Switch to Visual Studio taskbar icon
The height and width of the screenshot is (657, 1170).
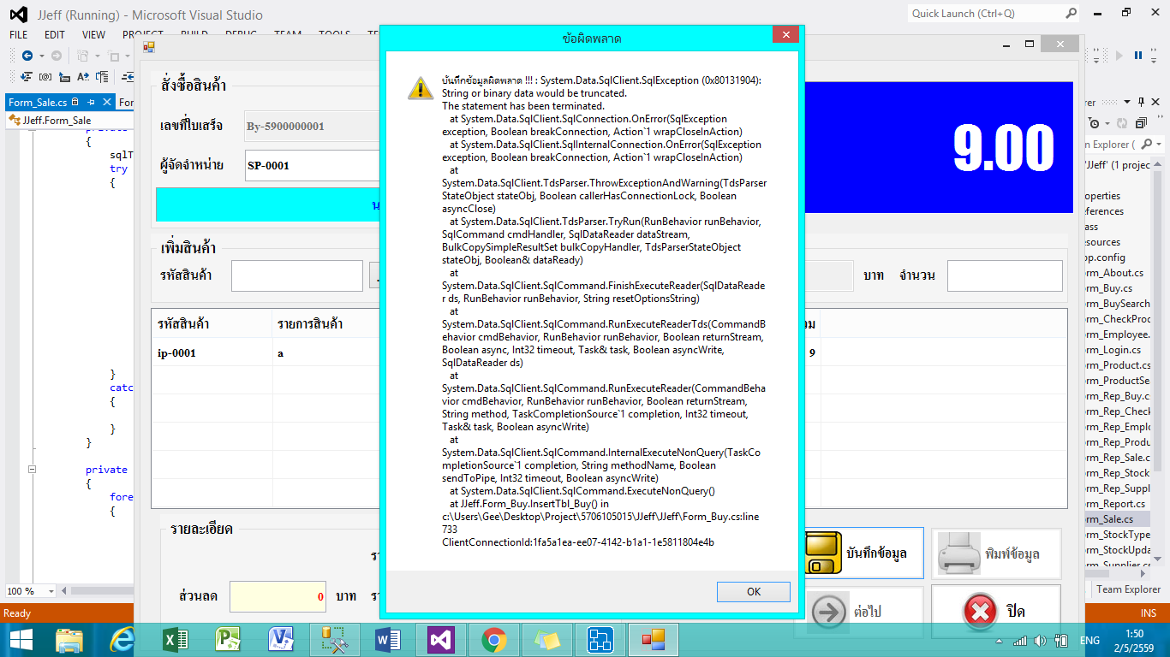pos(440,640)
